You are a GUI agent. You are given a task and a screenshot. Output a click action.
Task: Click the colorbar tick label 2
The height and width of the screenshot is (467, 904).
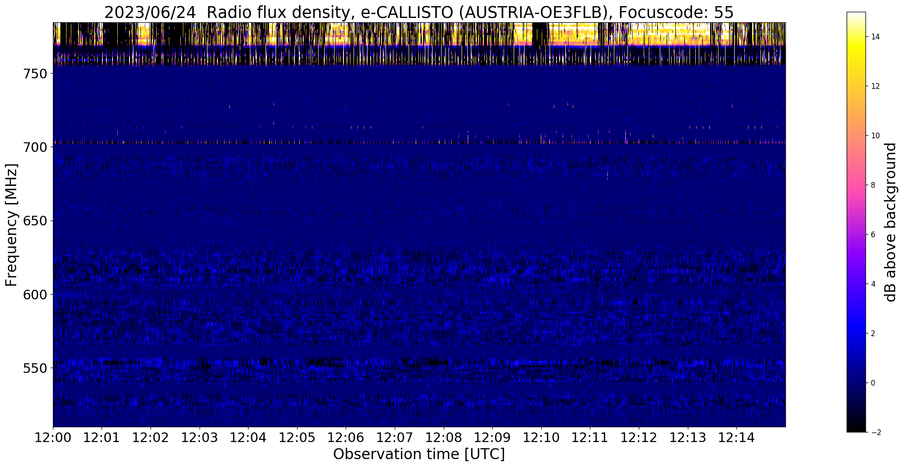[x=873, y=334]
